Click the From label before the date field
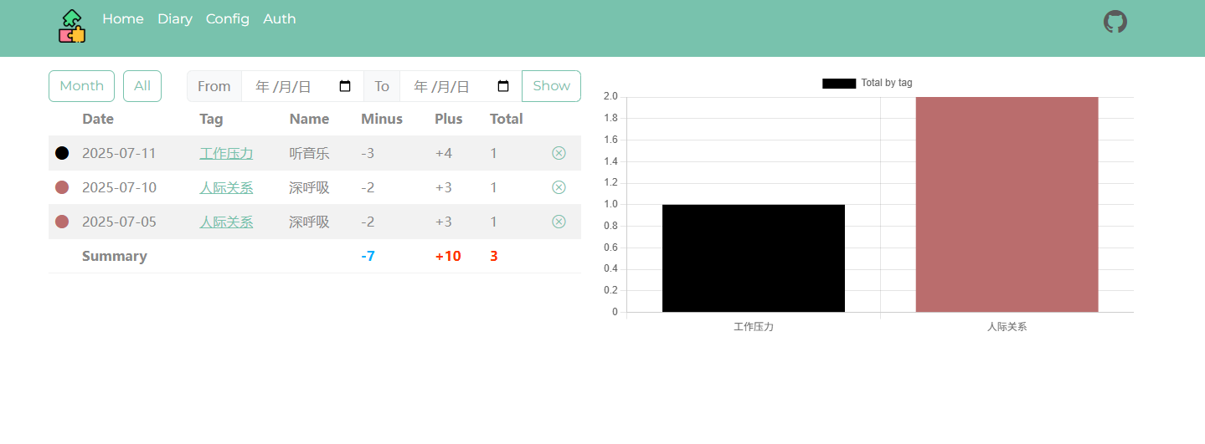Viewport: 1205px width, 444px height. [214, 86]
